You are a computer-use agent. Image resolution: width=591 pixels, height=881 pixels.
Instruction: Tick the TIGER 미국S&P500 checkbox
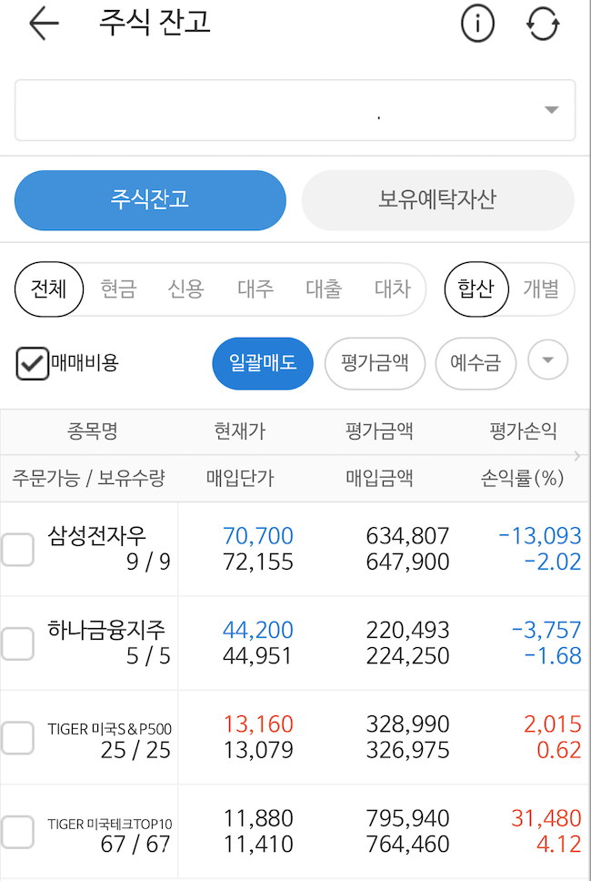click(x=16, y=738)
